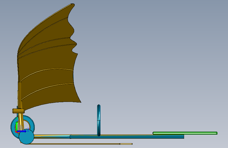Image resolution: width=228 pixels, height=148 pixels.
Task: Pick the long horizontal blue tube
Action: coord(127,137)
